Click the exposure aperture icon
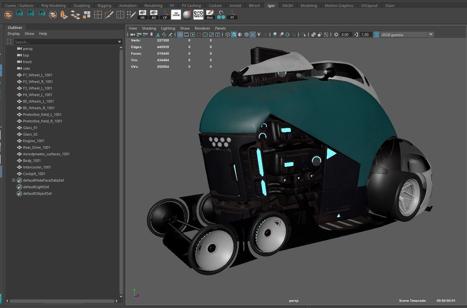Screen dimensions: 467x308 [336, 35]
